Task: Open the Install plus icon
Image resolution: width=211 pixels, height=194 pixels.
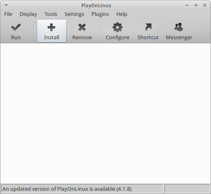Action: pyautogui.click(x=51, y=27)
